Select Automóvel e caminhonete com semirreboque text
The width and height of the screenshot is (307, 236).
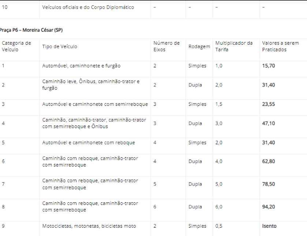[95, 104]
